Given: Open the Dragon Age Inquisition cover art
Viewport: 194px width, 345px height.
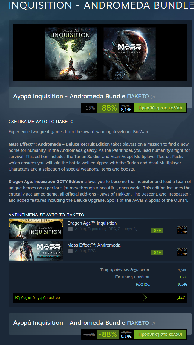Looking at the screenshot, I should tap(71, 53).
